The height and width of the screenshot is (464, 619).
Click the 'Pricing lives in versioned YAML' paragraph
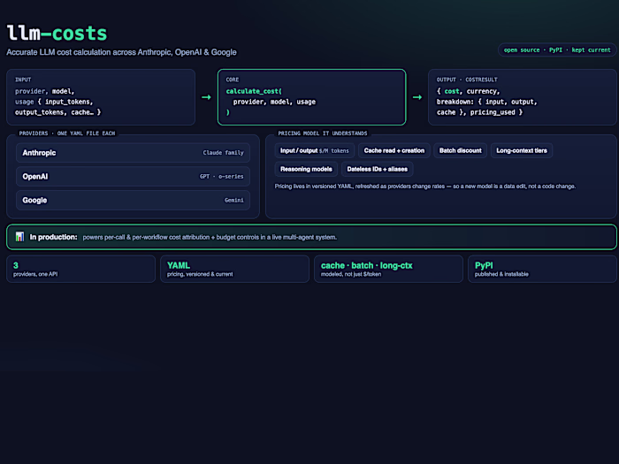(x=425, y=186)
